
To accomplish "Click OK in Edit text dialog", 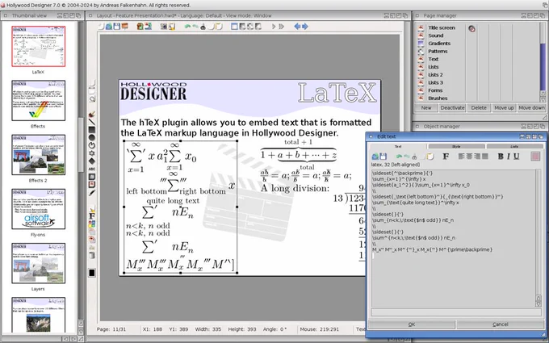I will [412, 324].
